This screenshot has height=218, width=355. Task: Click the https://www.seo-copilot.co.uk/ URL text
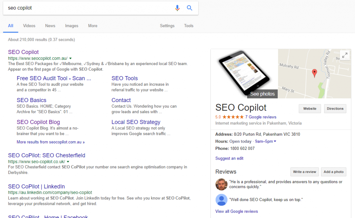pos(36,162)
